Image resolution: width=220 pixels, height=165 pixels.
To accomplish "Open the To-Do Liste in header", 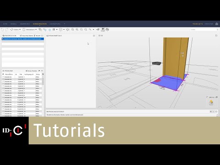I will pyautogui.click(x=198, y=24).
